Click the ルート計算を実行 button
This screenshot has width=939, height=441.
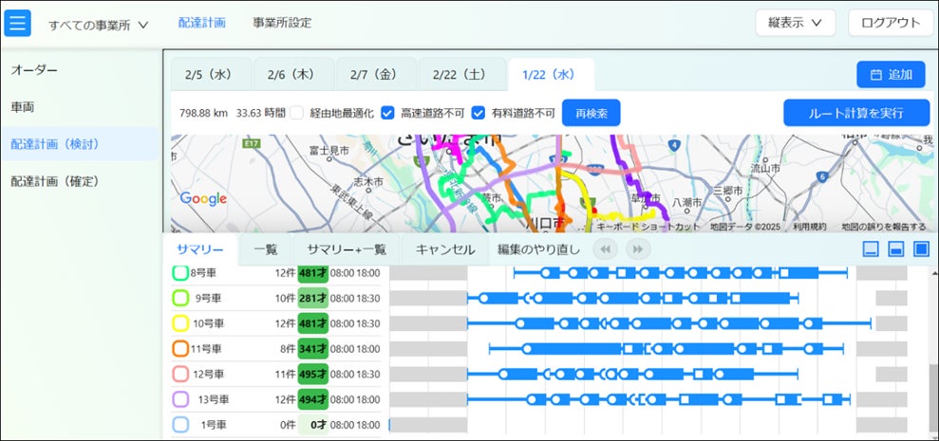pos(855,113)
